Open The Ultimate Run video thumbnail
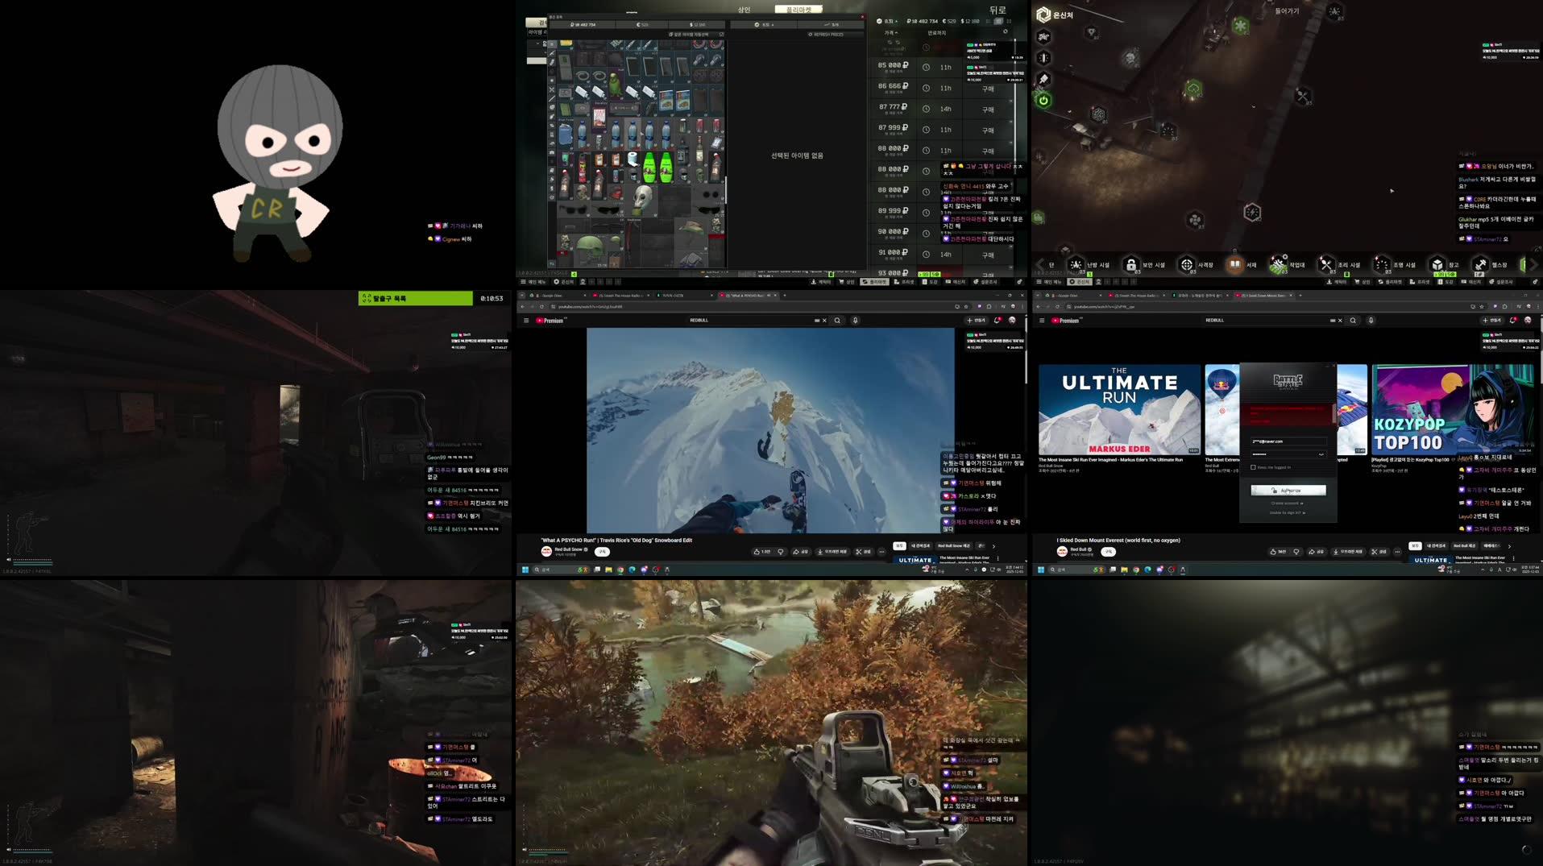The height and width of the screenshot is (866, 1543). (x=1119, y=410)
